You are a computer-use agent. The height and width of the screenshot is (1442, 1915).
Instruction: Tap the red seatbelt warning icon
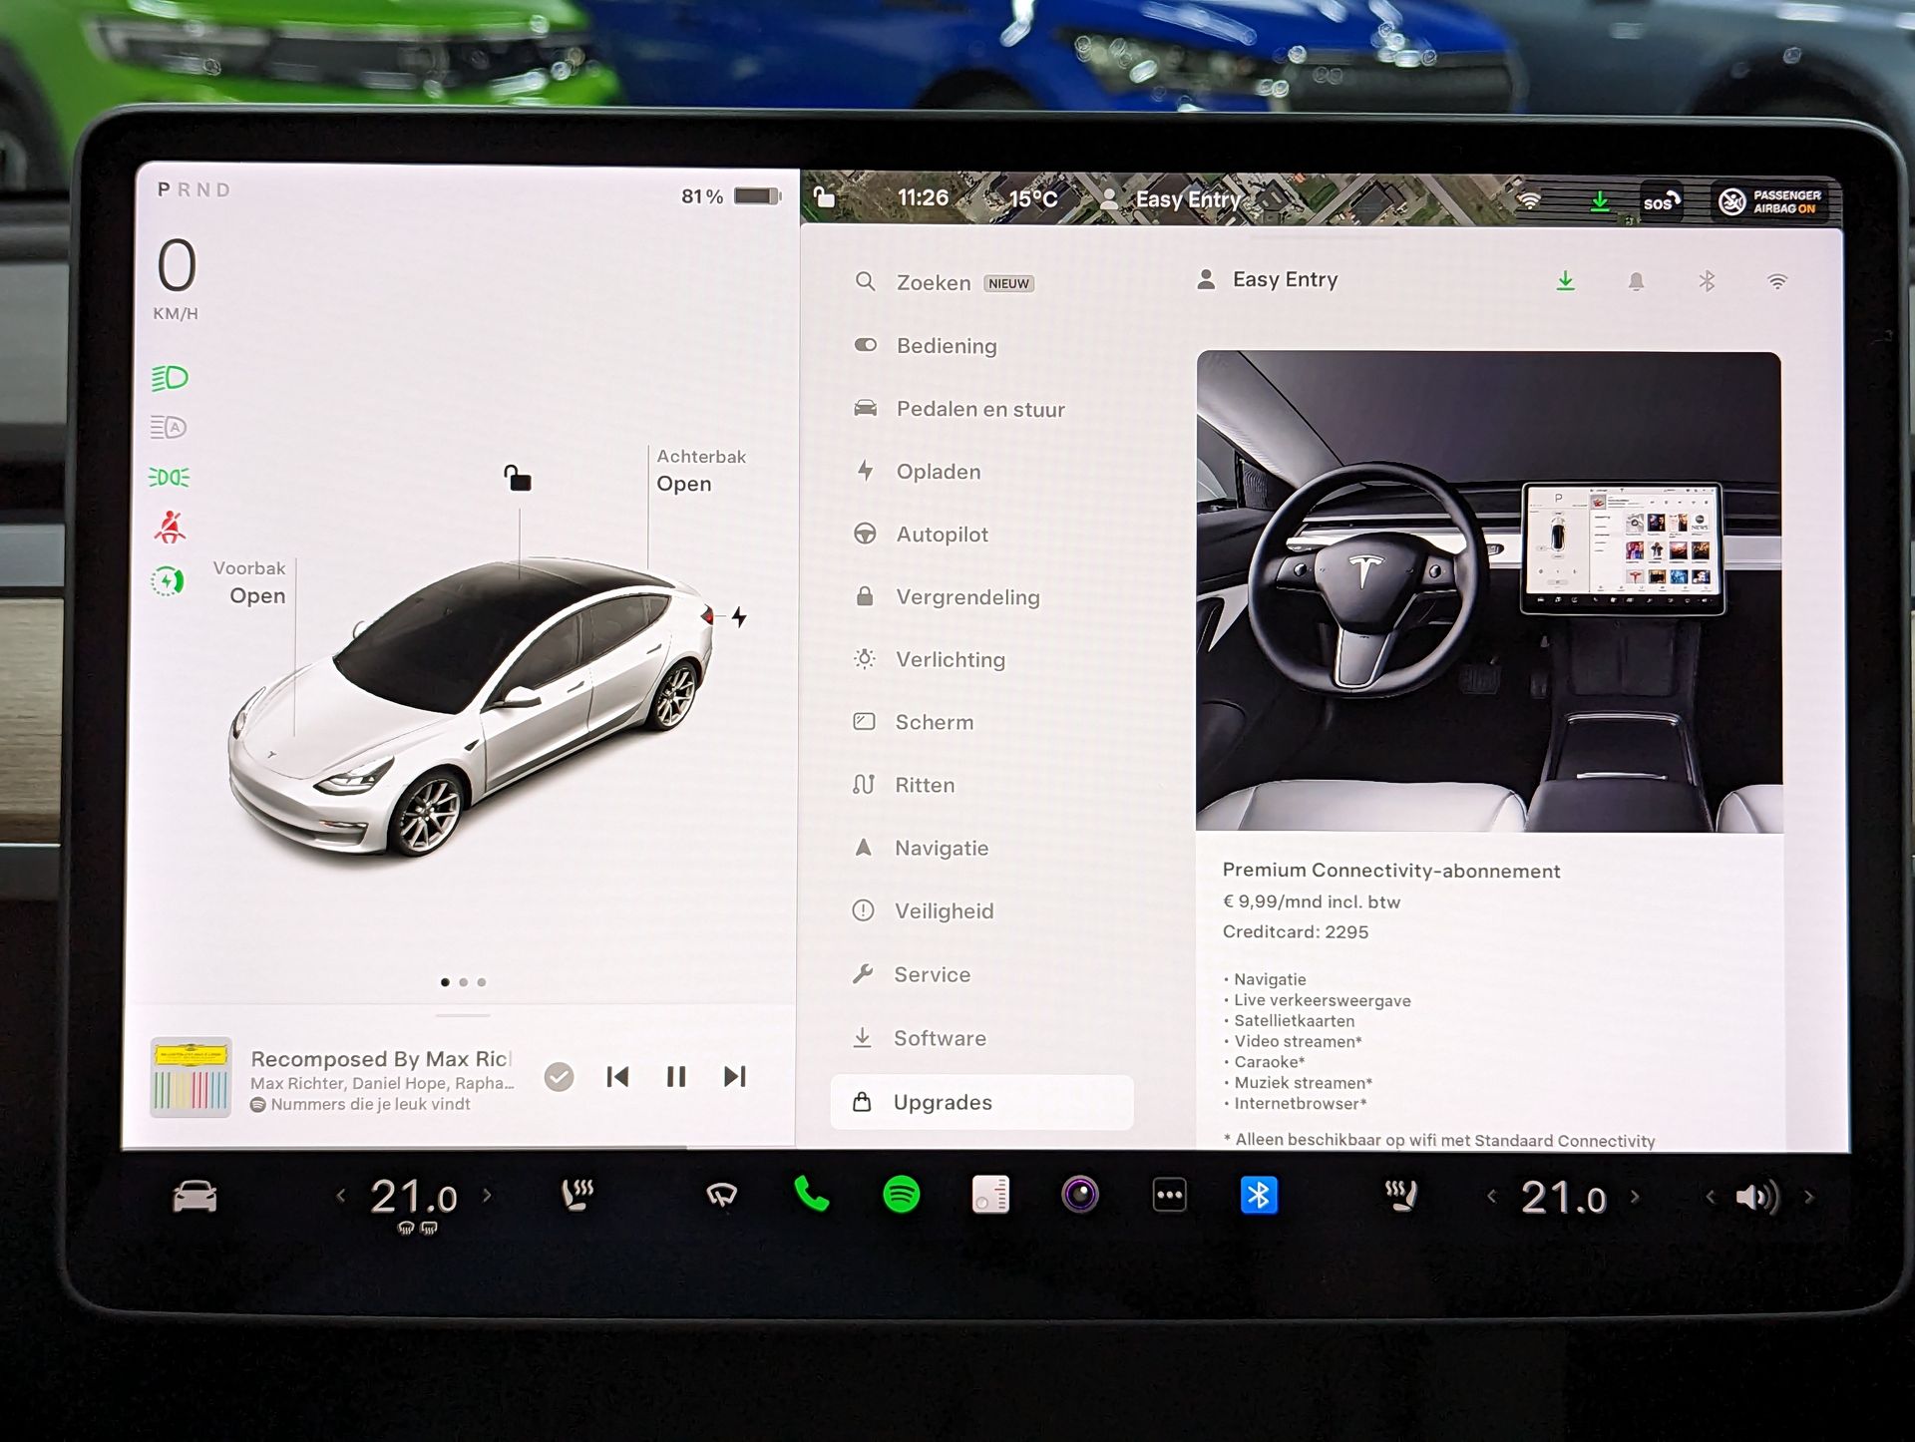pyautogui.click(x=170, y=528)
